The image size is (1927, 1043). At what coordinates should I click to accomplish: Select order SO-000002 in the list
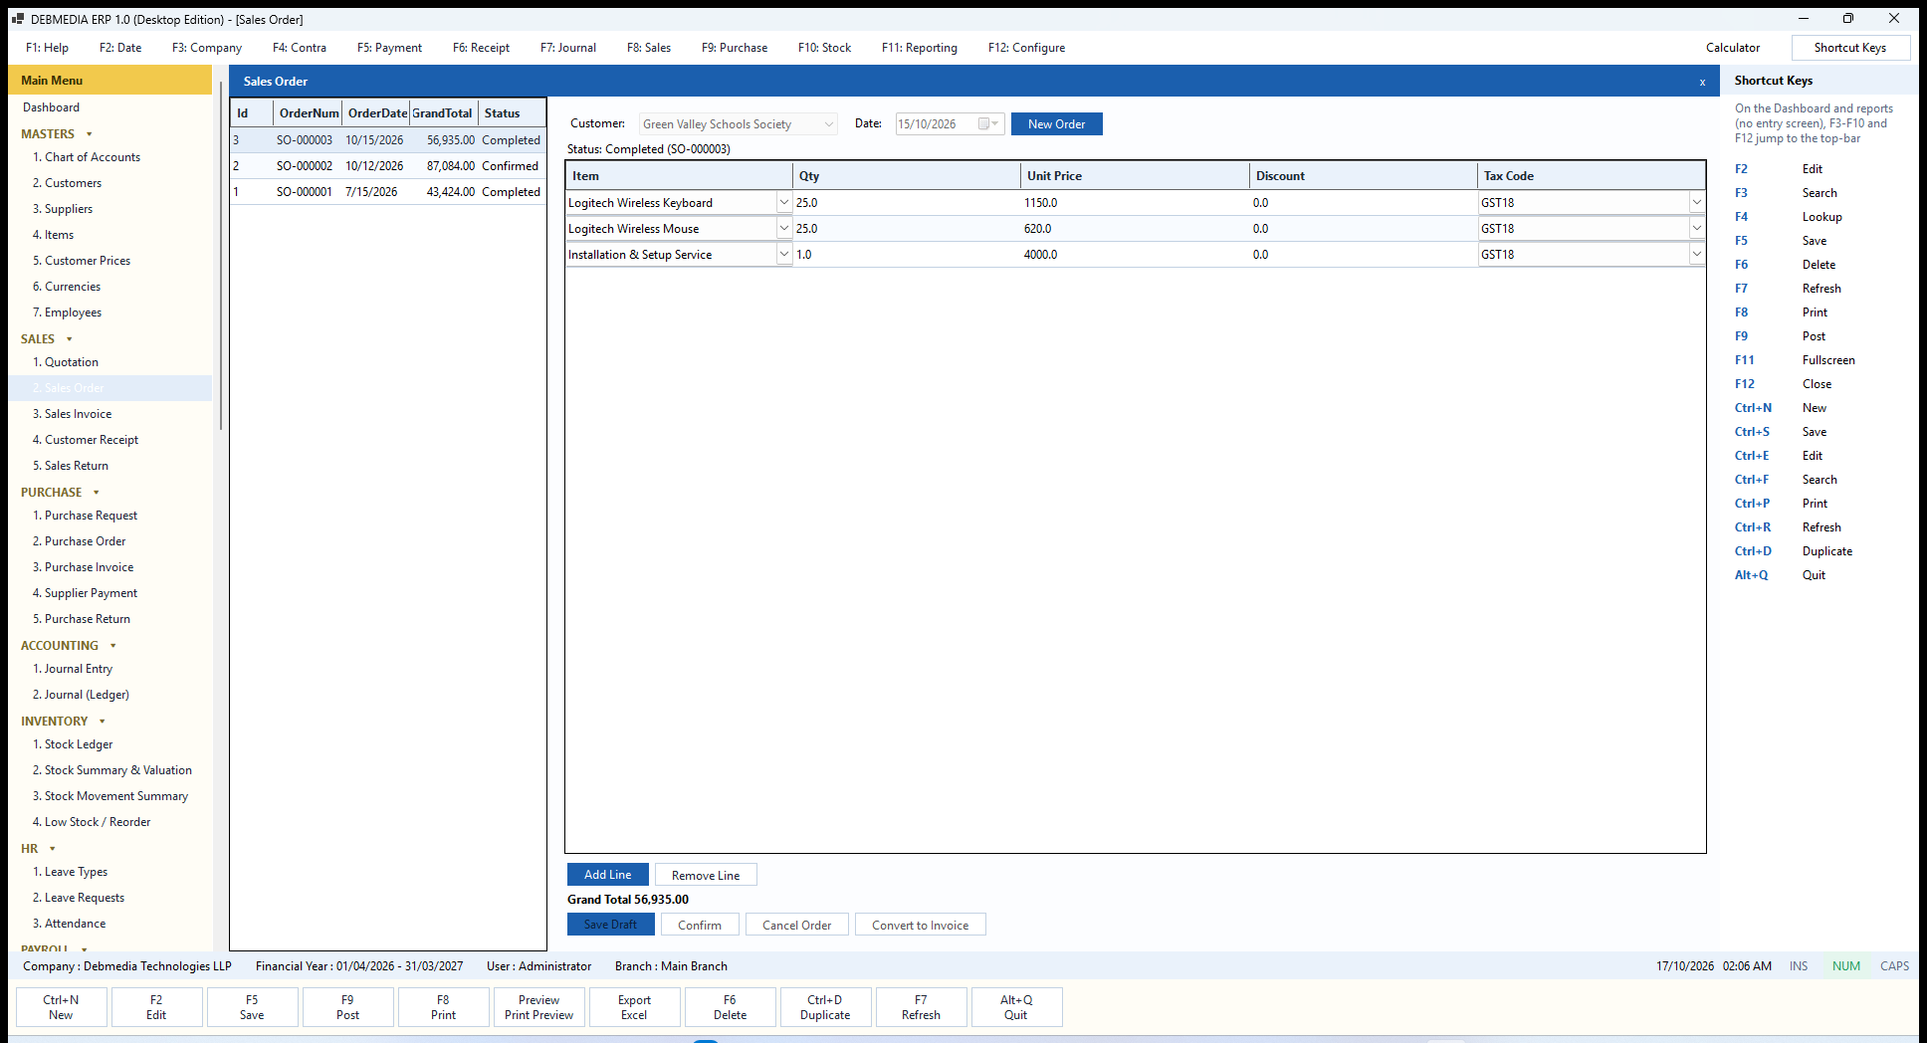click(x=388, y=166)
